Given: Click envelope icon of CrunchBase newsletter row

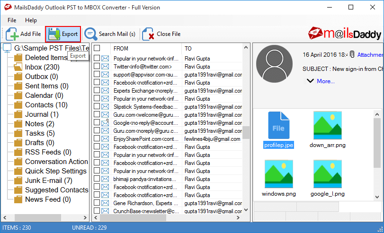Looking at the screenshot, I should (x=105, y=211).
